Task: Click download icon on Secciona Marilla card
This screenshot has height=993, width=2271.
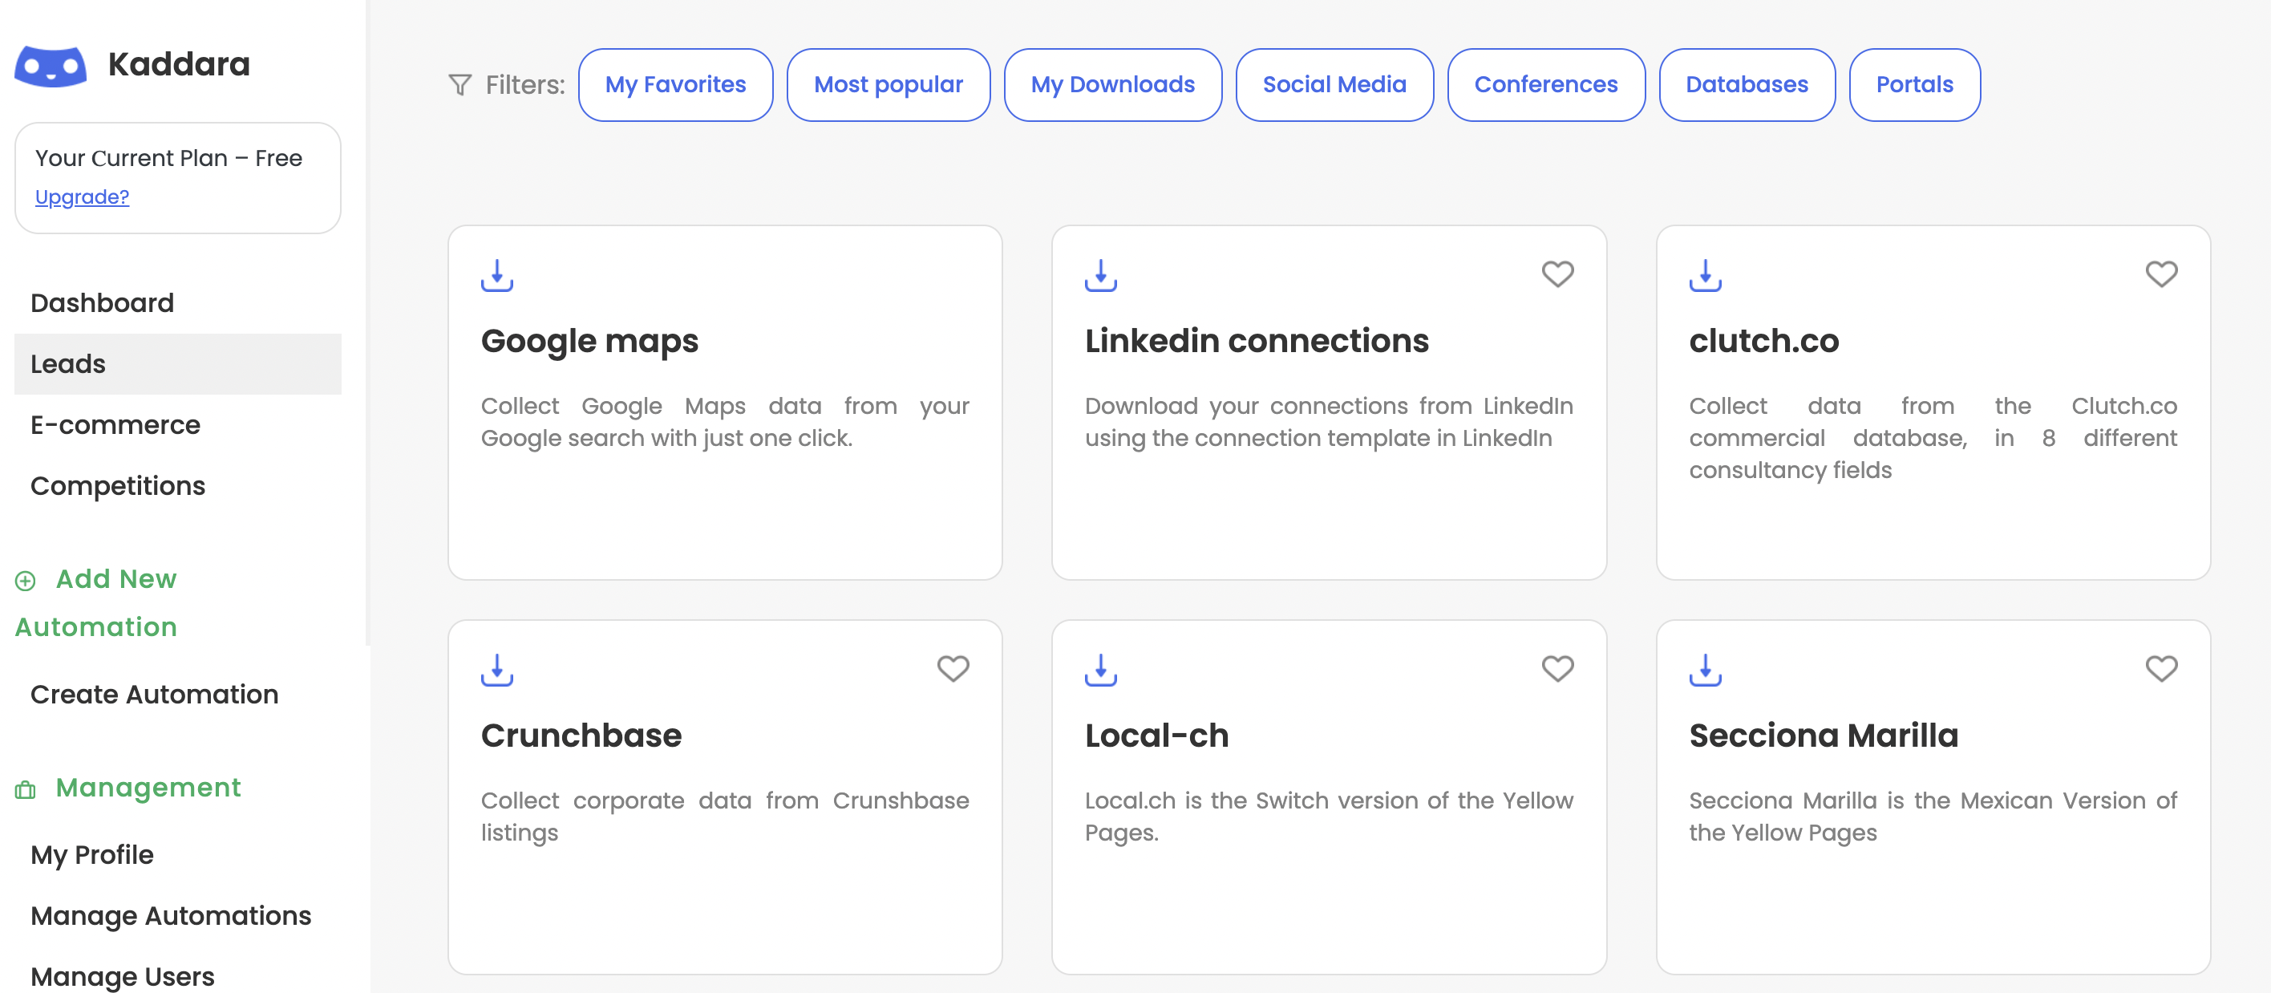Action: tap(1704, 669)
